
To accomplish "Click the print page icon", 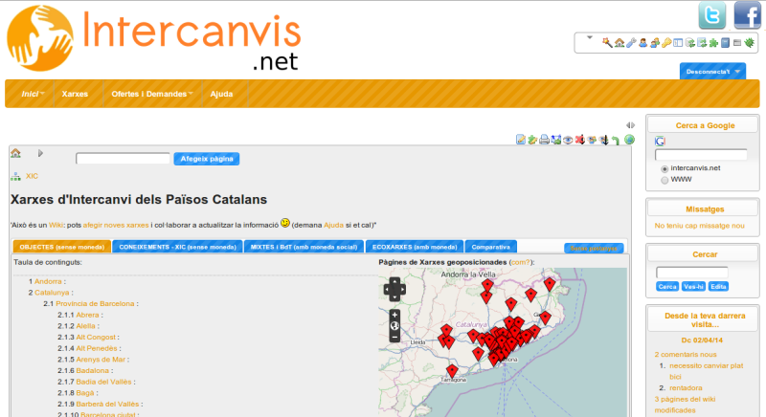I will tap(544, 141).
